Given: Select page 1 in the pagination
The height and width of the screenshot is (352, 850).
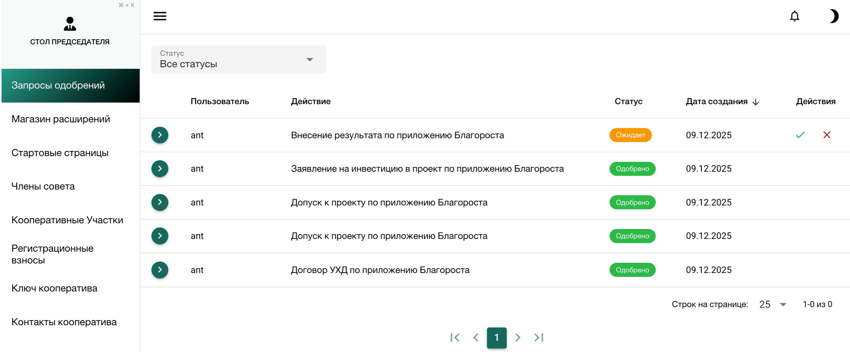Looking at the screenshot, I should 497,337.
